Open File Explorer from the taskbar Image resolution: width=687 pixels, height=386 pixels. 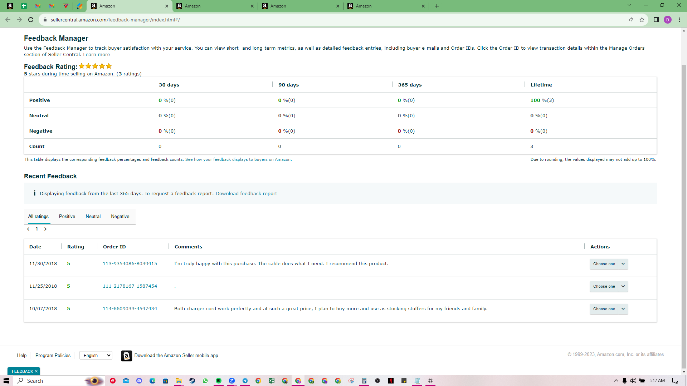tap(179, 381)
